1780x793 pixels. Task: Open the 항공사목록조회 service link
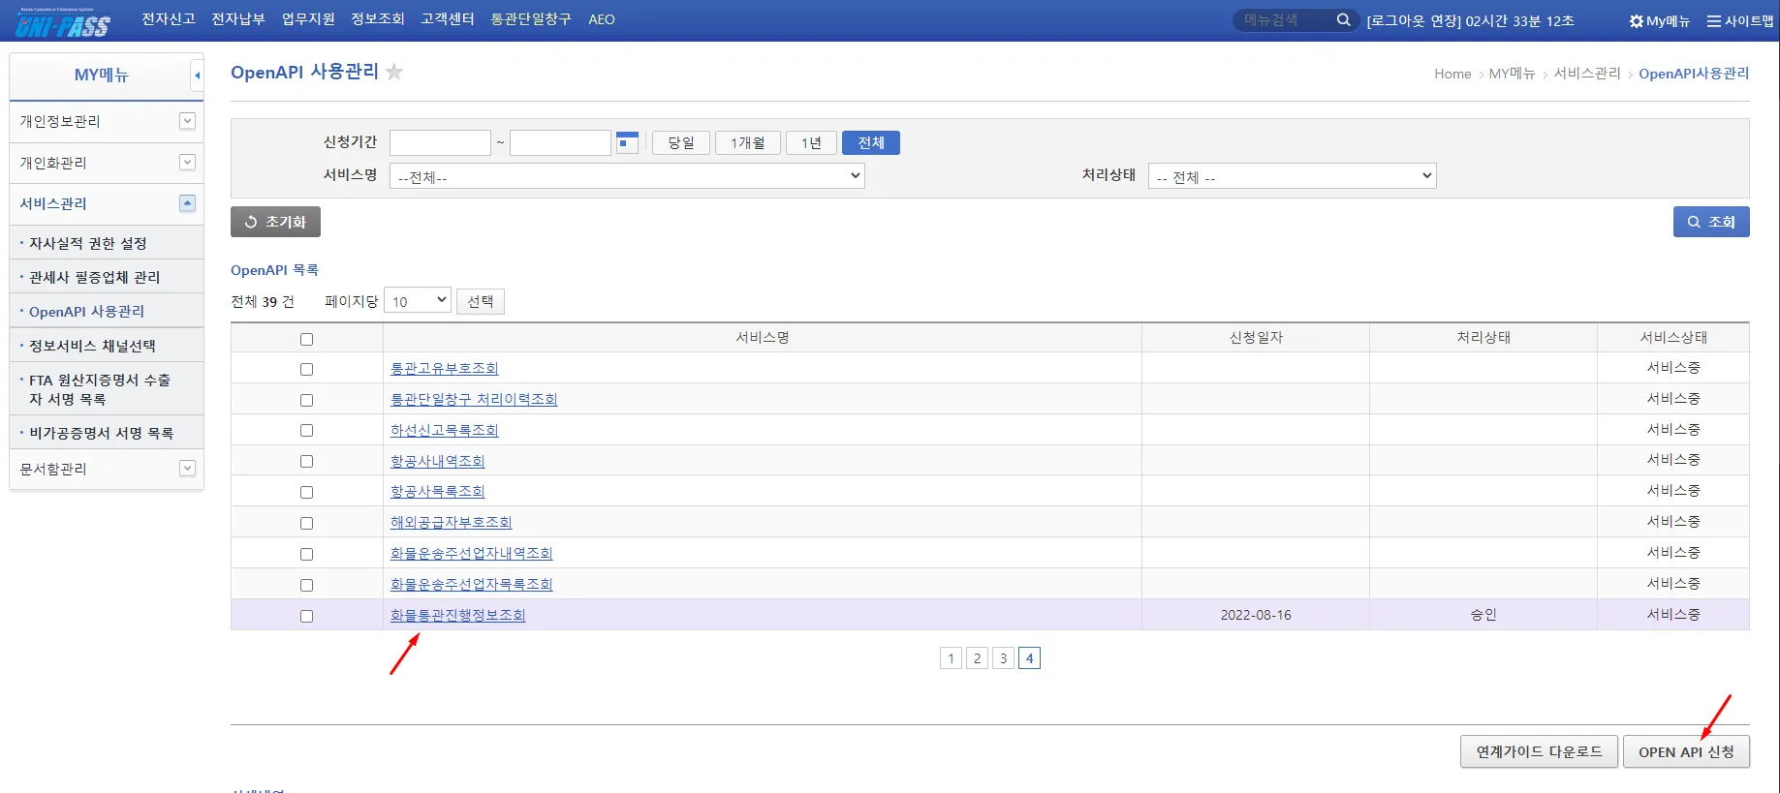click(437, 491)
